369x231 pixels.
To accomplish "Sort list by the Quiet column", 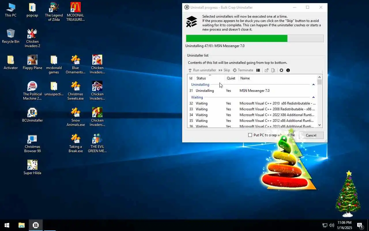I will [x=231, y=78].
